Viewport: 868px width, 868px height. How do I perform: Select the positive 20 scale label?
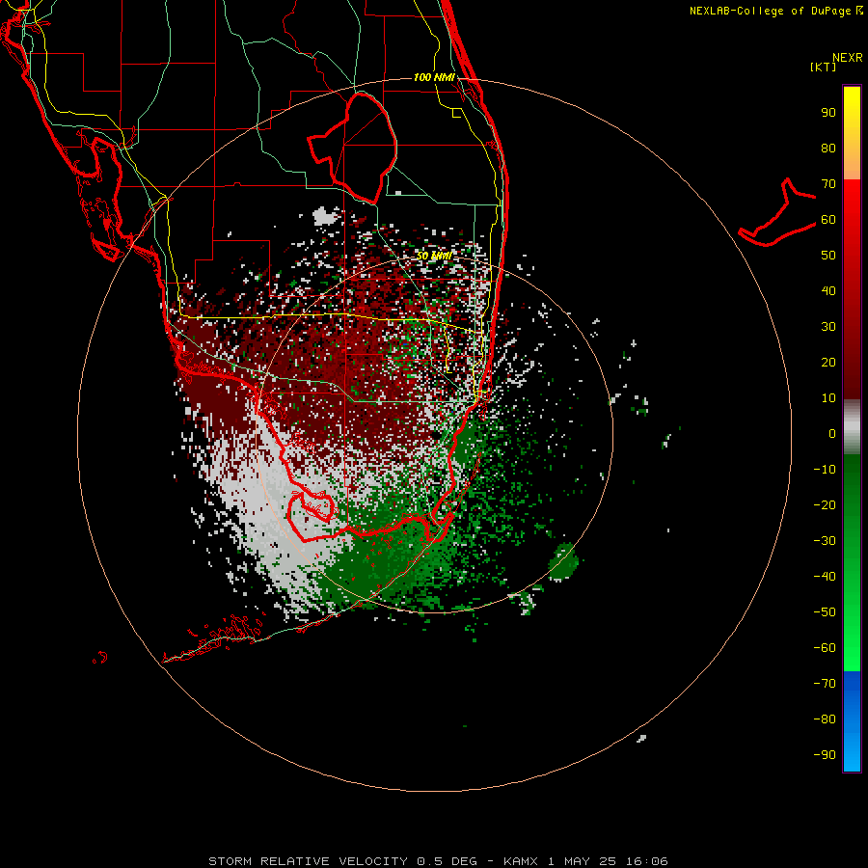[828, 362]
